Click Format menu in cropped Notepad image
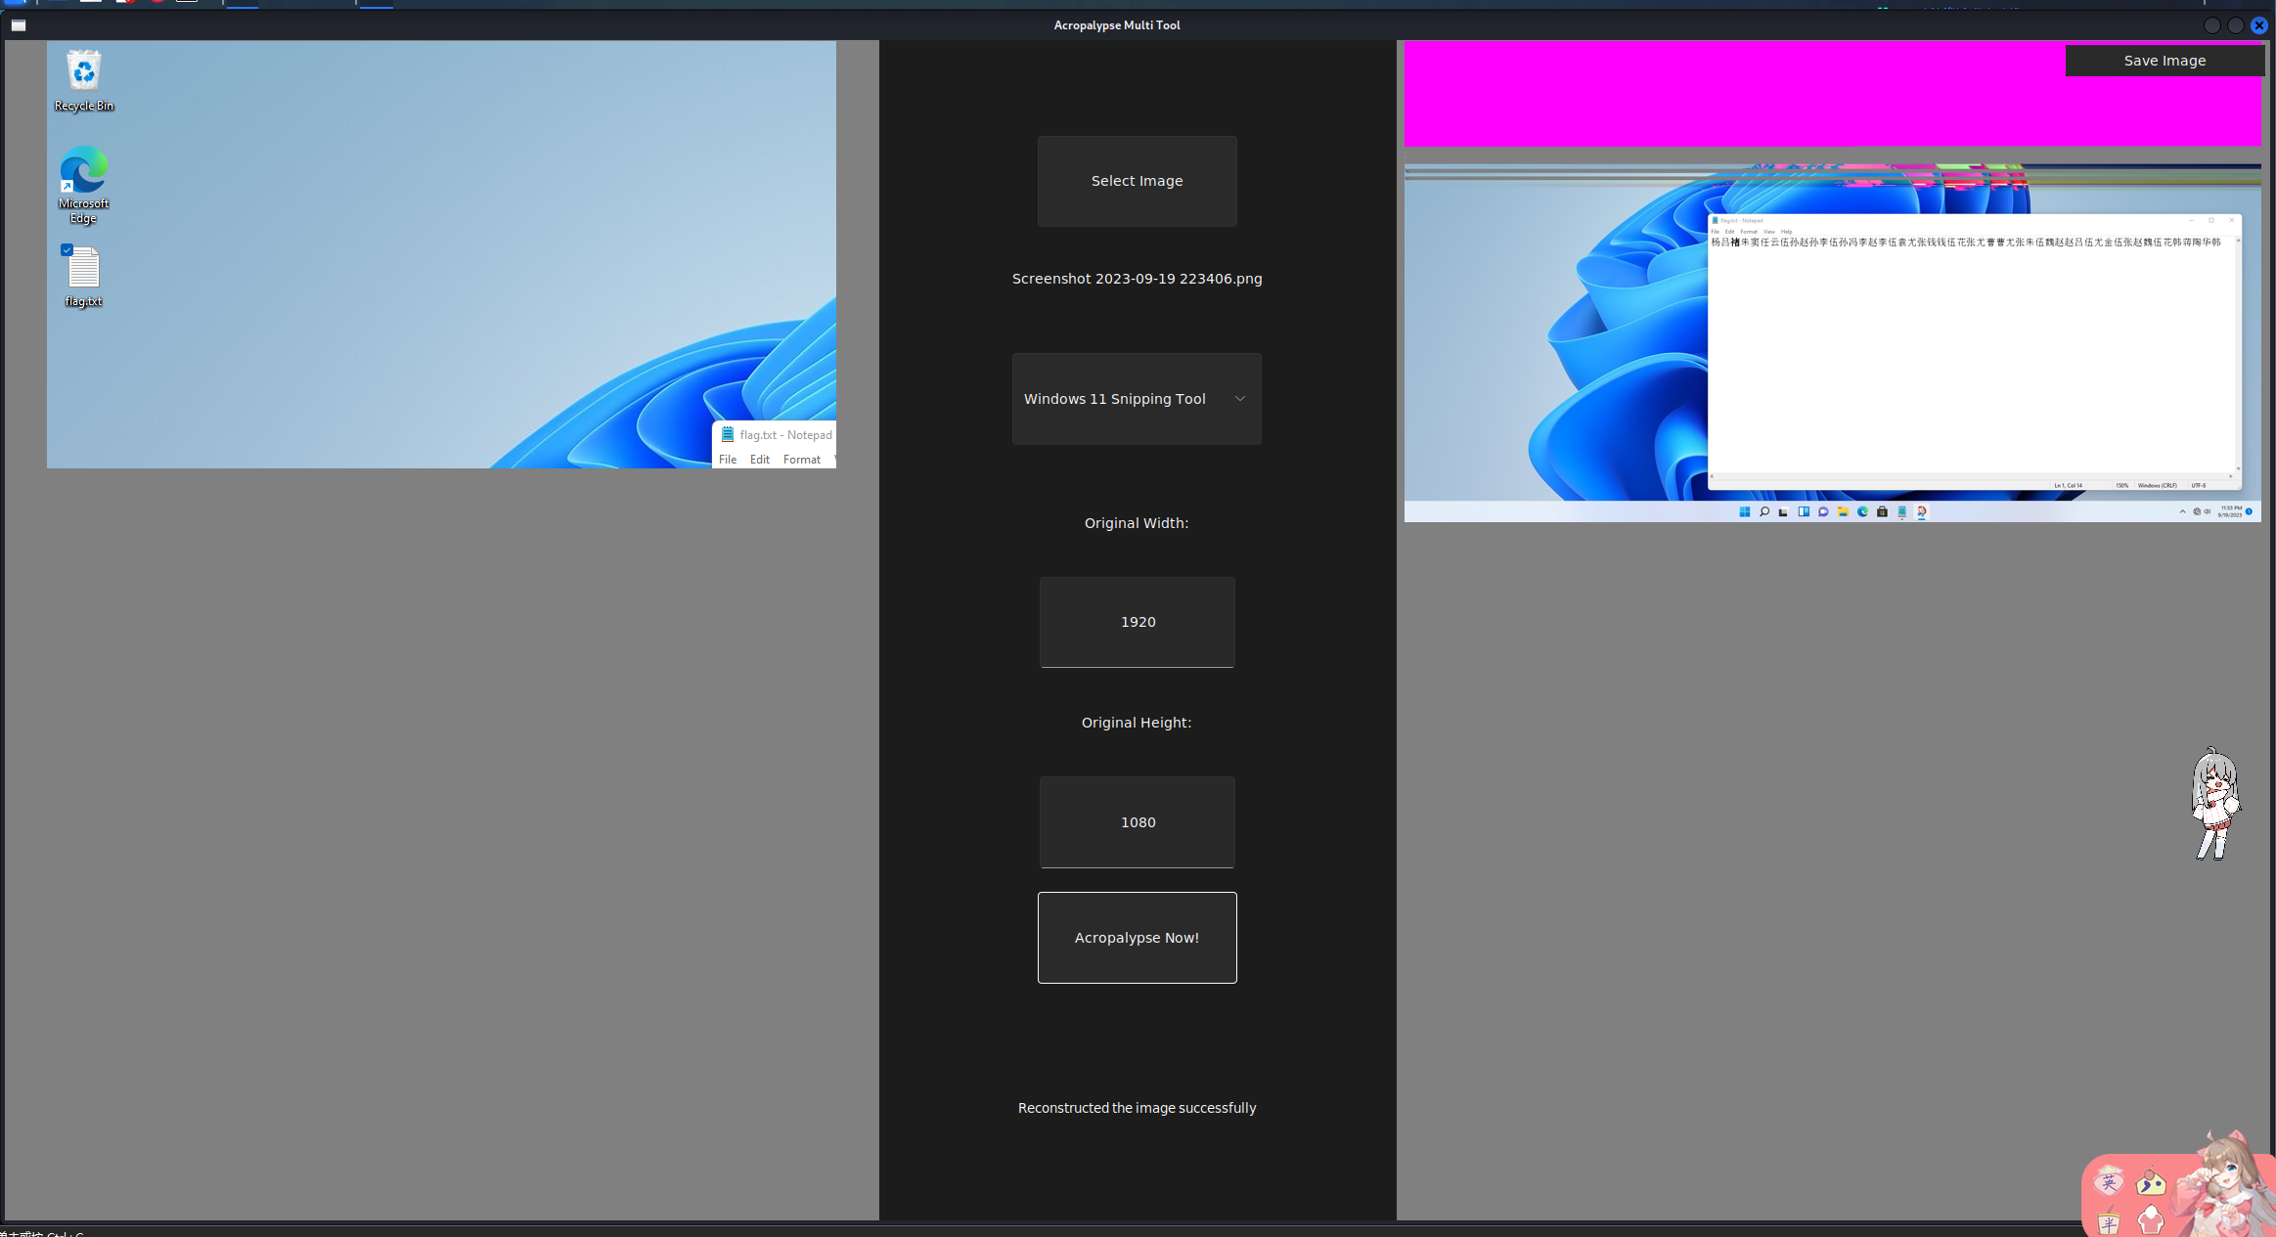 tap(801, 460)
